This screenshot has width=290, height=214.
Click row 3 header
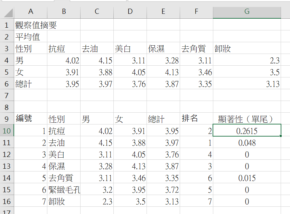pos(7,48)
